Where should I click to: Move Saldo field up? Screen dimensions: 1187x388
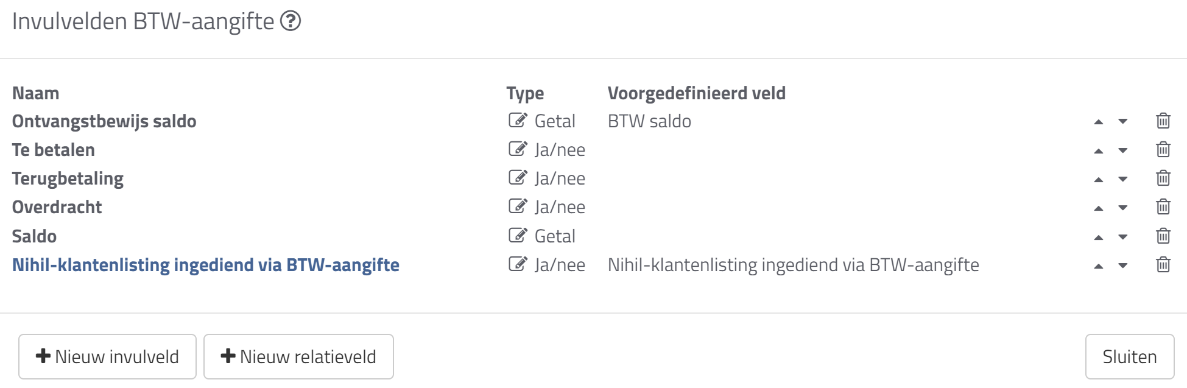(x=1099, y=237)
